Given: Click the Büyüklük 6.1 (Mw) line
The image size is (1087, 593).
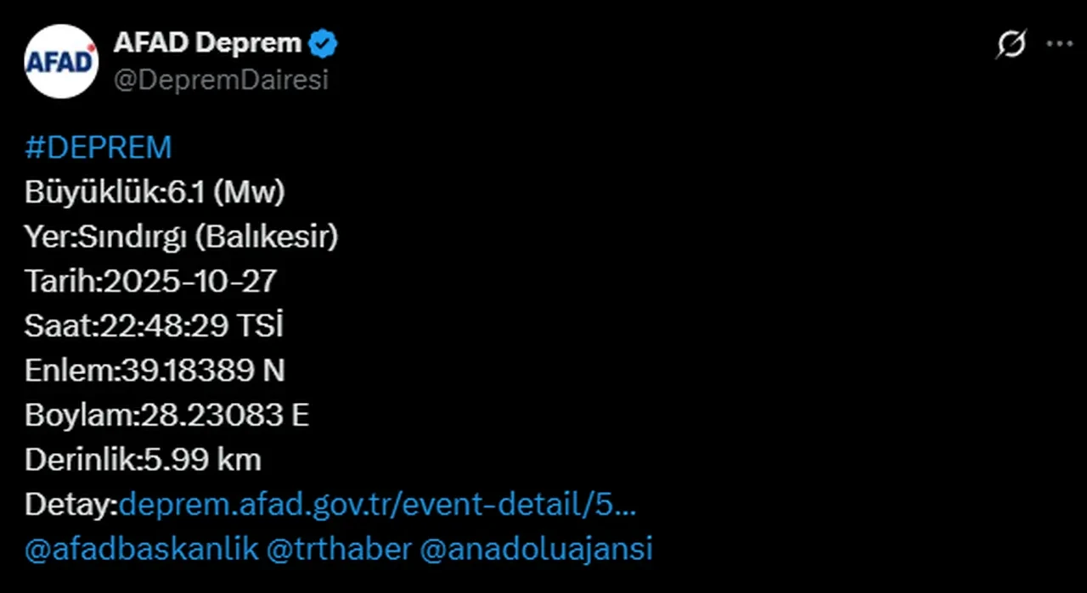Looking at the screenshot, I should 155,193.
